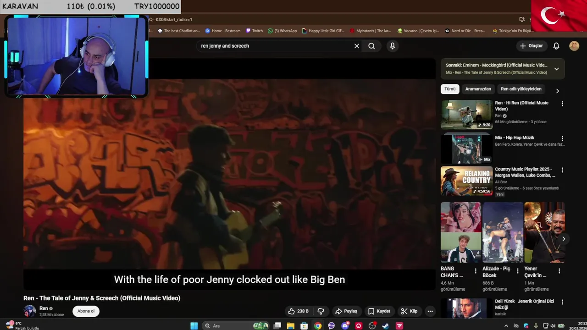Expand the Sonraki mix playlist panel
The width and height of the screenshot is (587, 330).
click(556, 69)
